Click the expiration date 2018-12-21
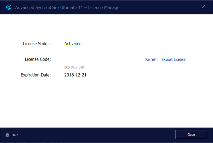The width and height of the screenshot is (213, 143). pos(75,75)
